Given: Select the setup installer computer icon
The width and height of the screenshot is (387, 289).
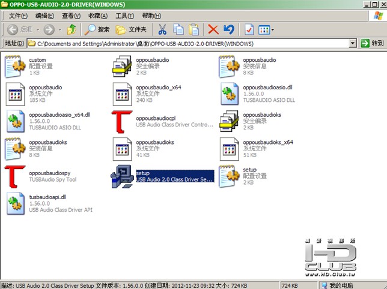Looking at the screenshot, I should [122, 176].
